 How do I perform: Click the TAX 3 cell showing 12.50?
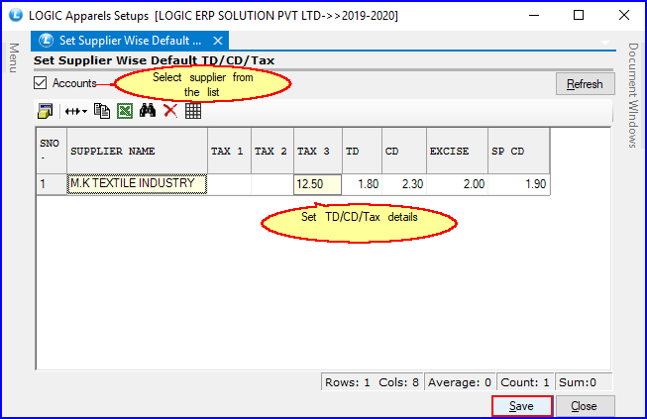(x=317, y=184)
